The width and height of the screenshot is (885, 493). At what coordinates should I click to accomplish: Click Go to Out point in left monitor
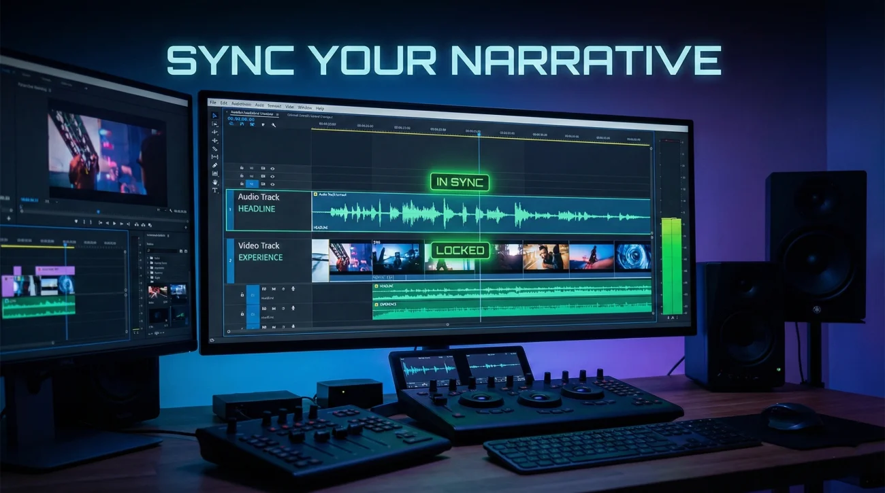(x=128, y=224)
